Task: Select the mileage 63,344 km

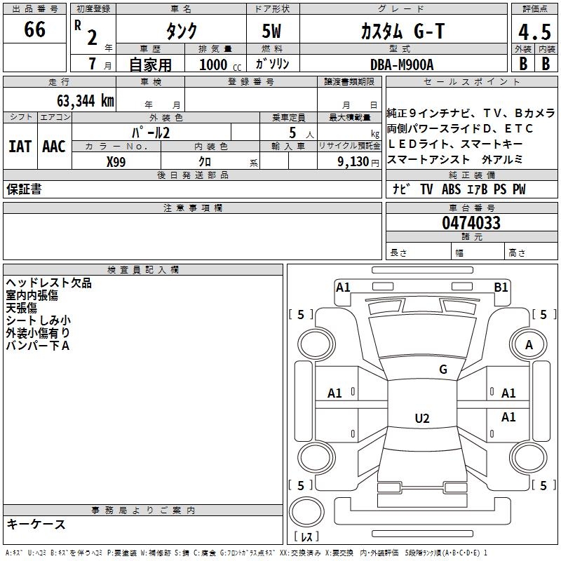Action: click(x=86, y=101)
